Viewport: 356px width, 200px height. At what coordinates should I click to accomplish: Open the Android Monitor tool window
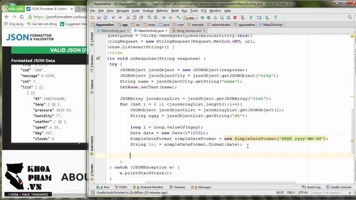148,187
